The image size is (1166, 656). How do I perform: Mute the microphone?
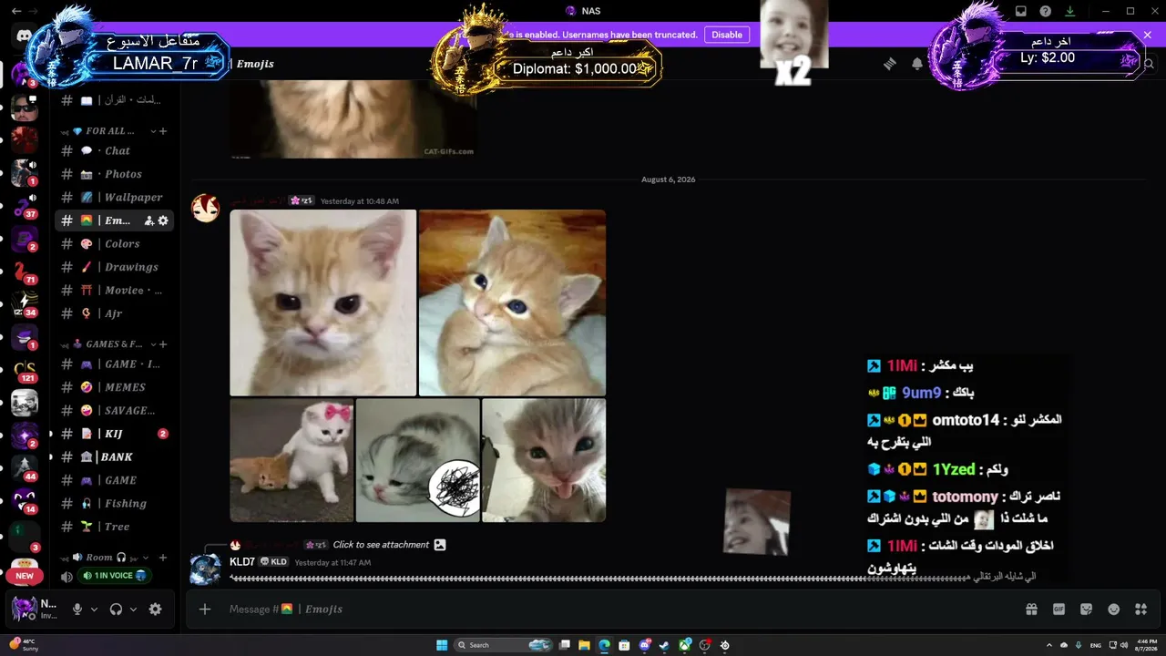click(77, 610)
